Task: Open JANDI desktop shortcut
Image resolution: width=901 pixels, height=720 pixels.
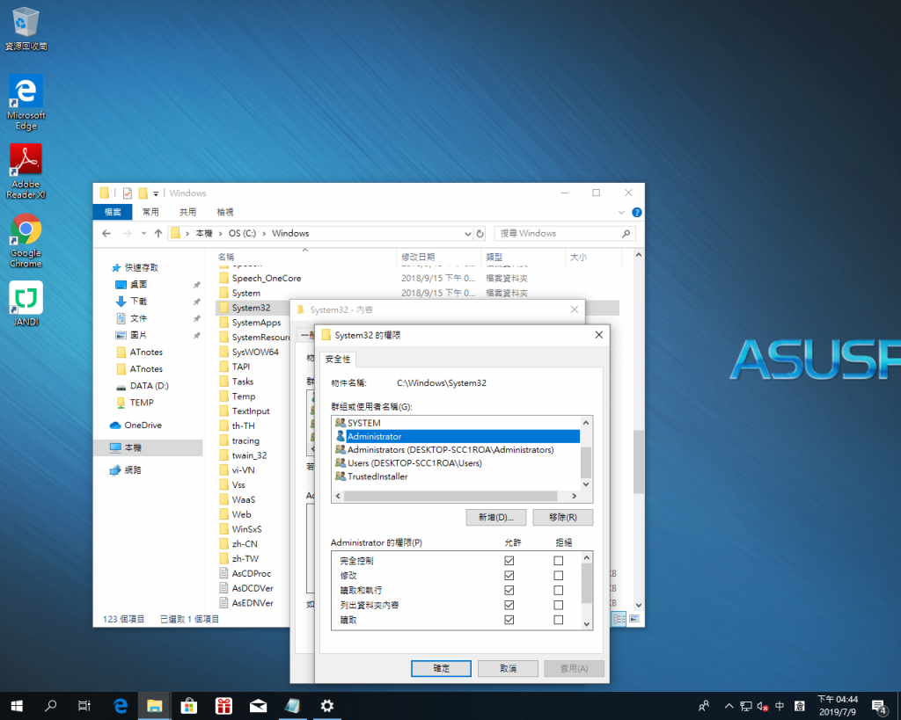Action: (x=26, y=303)
